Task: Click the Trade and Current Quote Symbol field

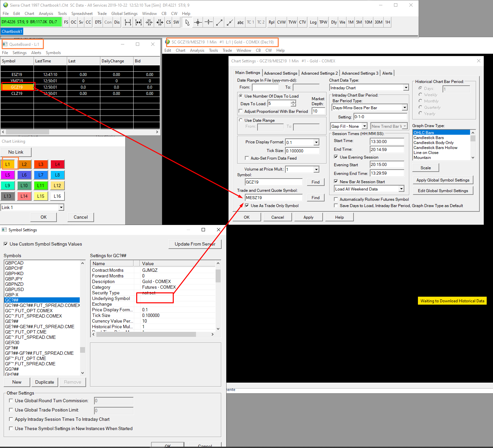Action: pos(274,198)
